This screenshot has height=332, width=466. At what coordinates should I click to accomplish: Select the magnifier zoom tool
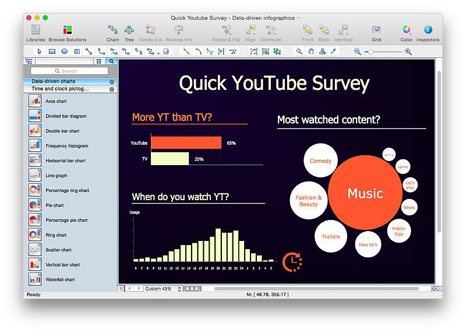[299, 51]
